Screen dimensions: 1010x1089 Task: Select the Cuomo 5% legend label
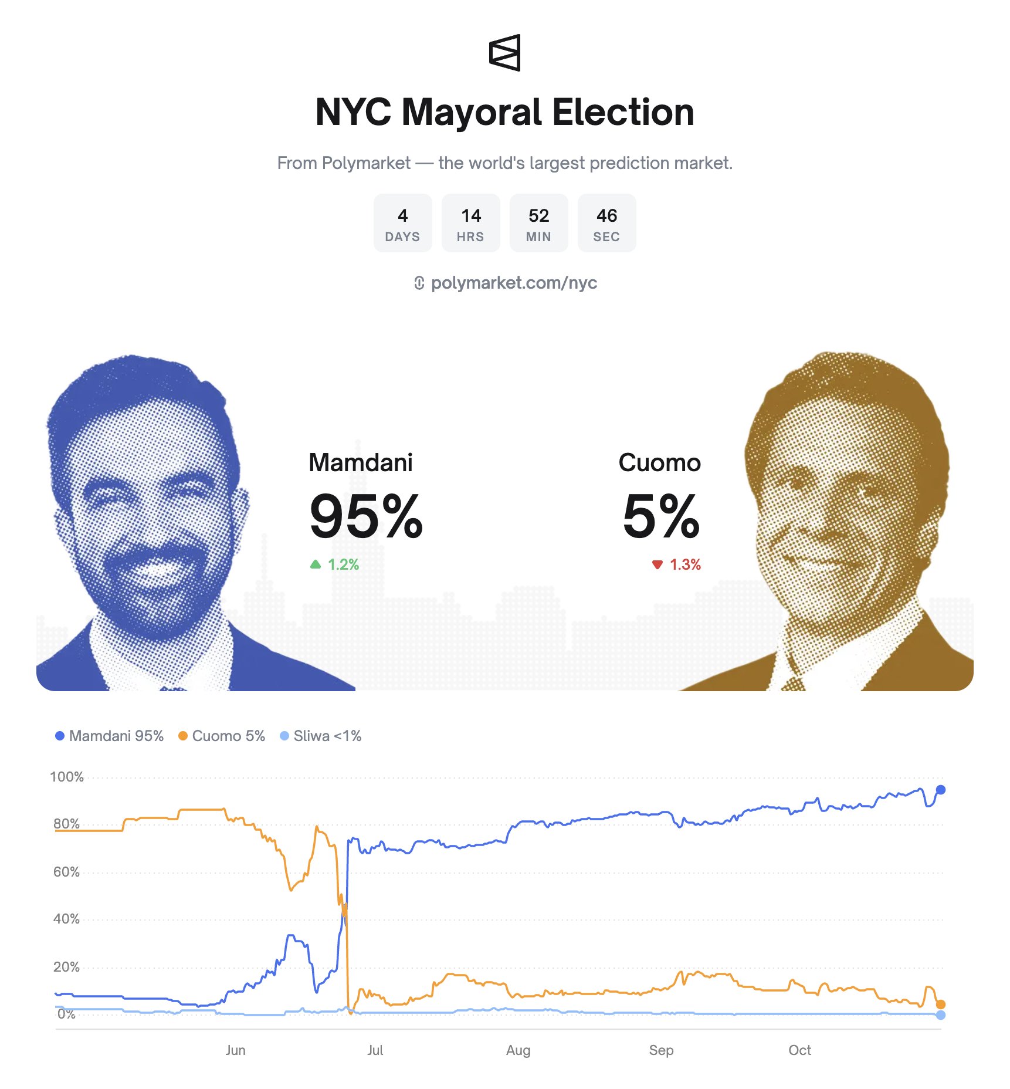point(229,736)
